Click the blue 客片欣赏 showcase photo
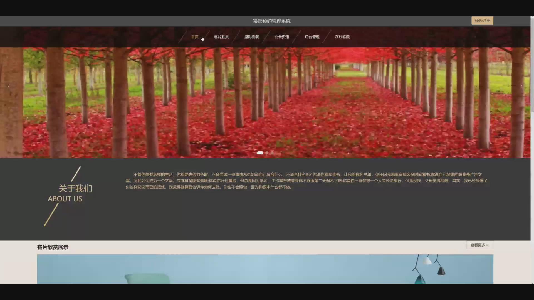 coord(265,269)
